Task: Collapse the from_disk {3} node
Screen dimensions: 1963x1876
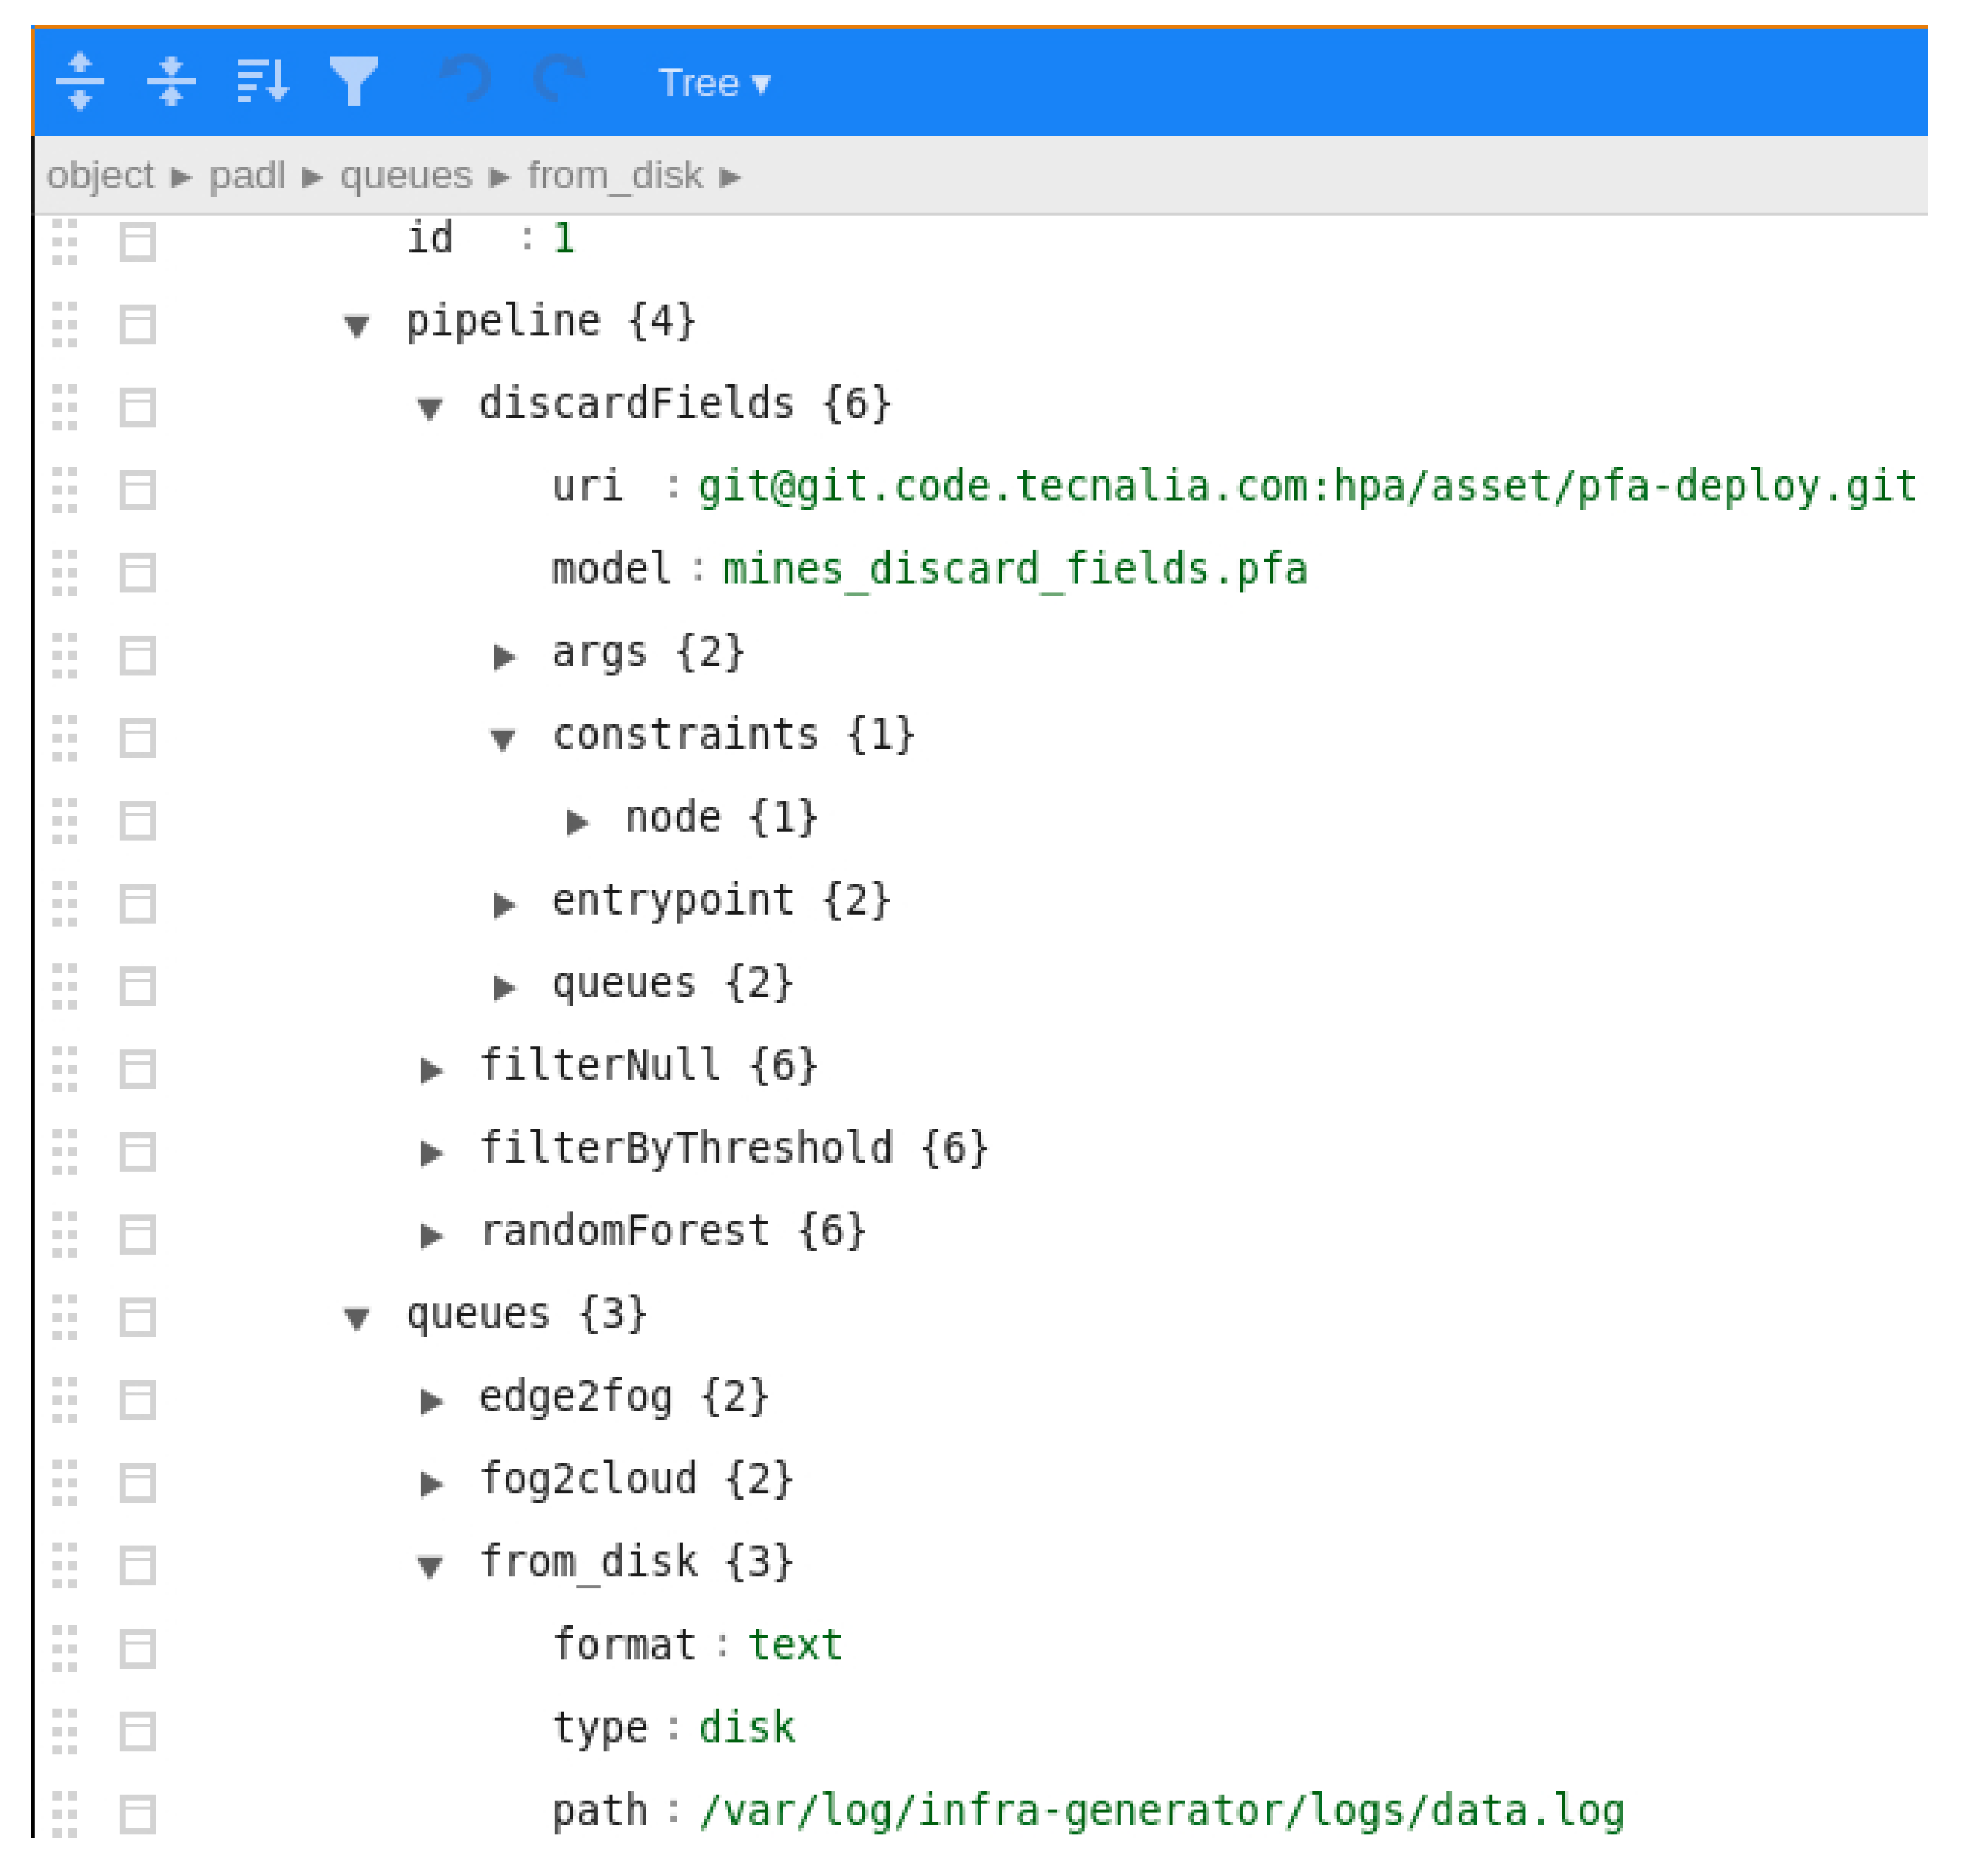Action: 430,1566
